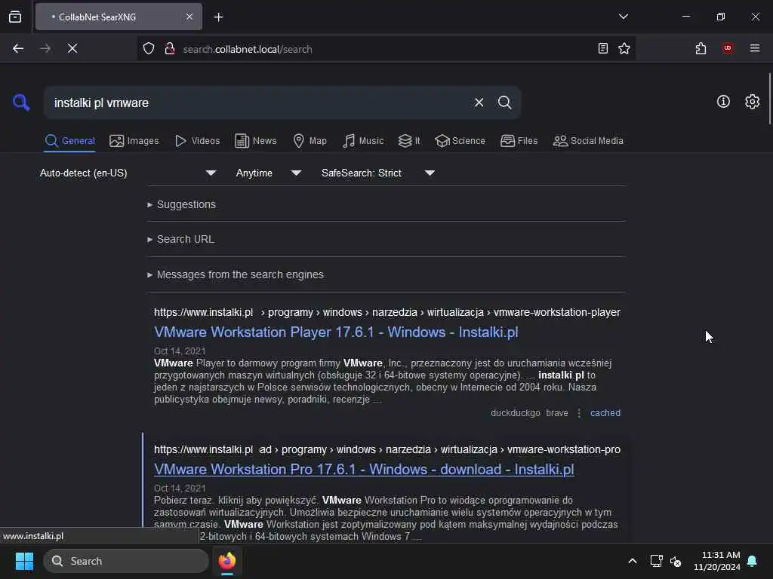Open clock showing 11:31 AM
Image resolution: width=773 pixels, height=579 pixels.
[x=716, y=561]
